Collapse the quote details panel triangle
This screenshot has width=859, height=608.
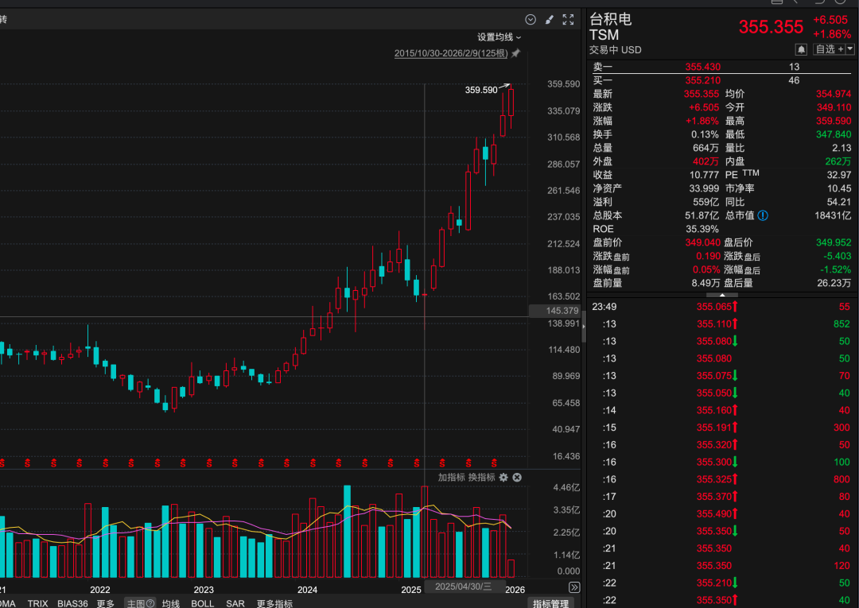pos(722,295)
